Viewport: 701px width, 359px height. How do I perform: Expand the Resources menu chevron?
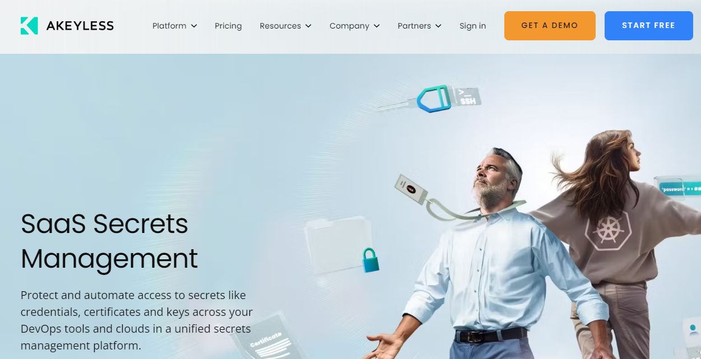308,26
